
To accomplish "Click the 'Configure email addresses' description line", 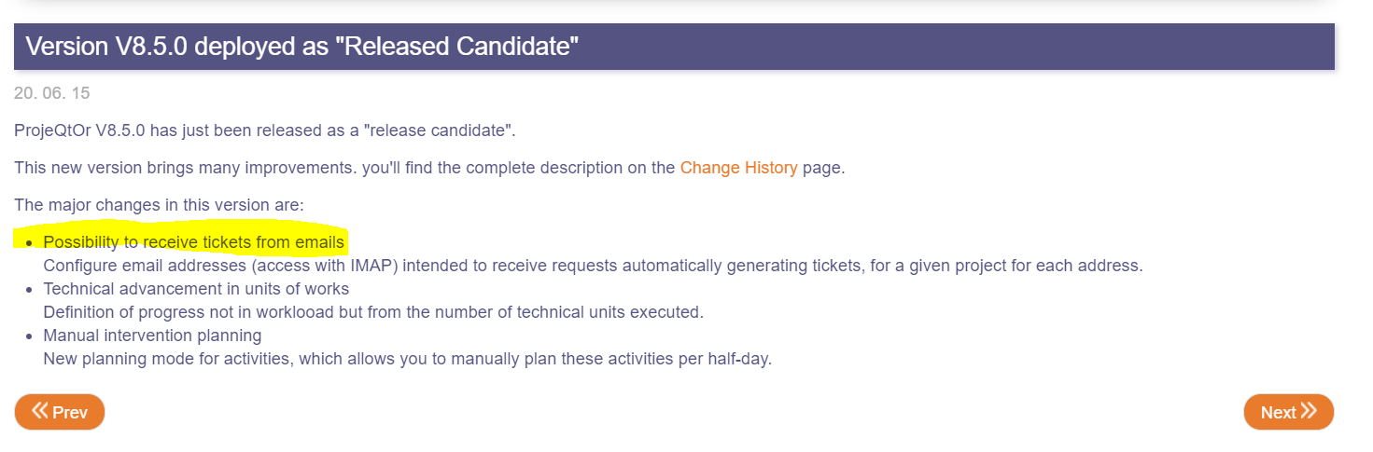I will click(593, 266).
